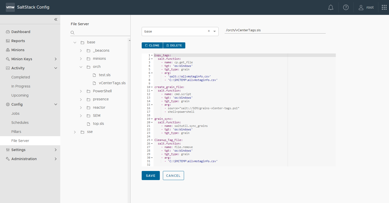Click the help question mark icon
This screenshot has height=203, width=389.
[346, 8]
